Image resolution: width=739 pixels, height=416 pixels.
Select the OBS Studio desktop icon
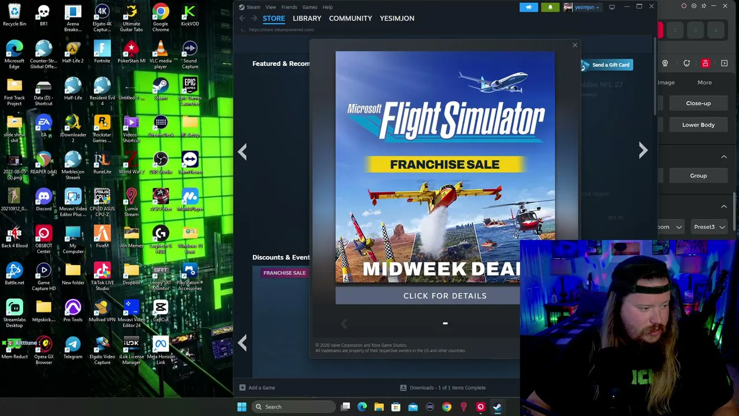pos(161,163)
